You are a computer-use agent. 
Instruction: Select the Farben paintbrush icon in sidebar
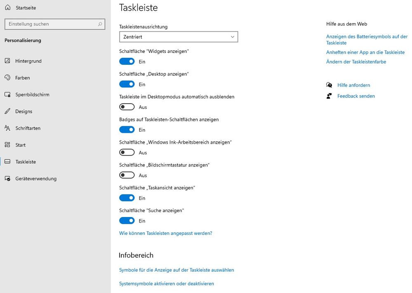[x=7, y=78]
